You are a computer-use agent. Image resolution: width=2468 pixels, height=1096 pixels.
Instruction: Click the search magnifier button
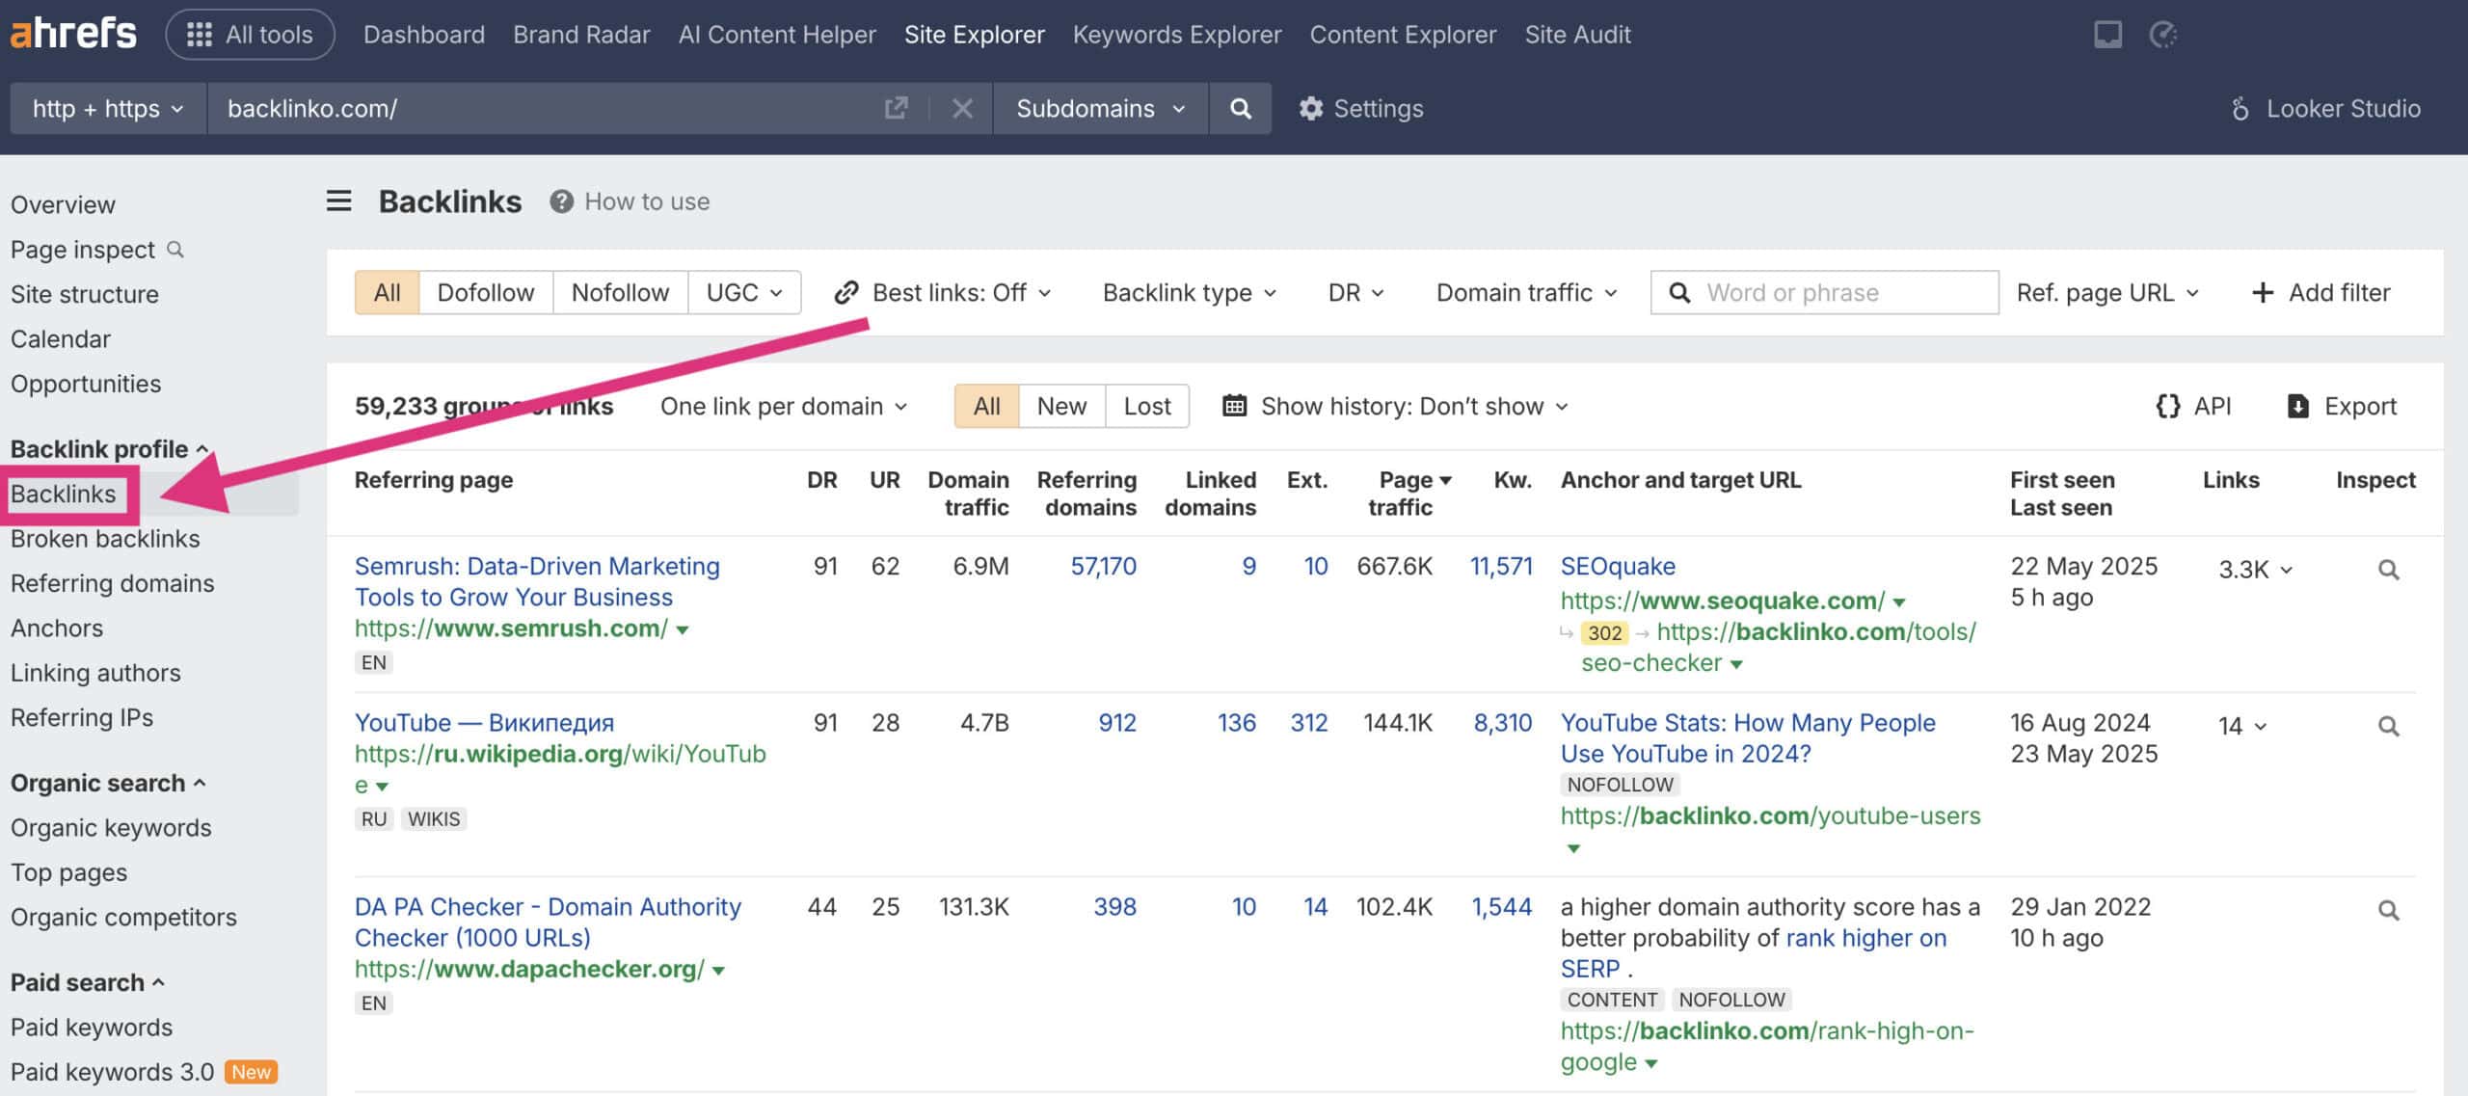(1241, 108)
